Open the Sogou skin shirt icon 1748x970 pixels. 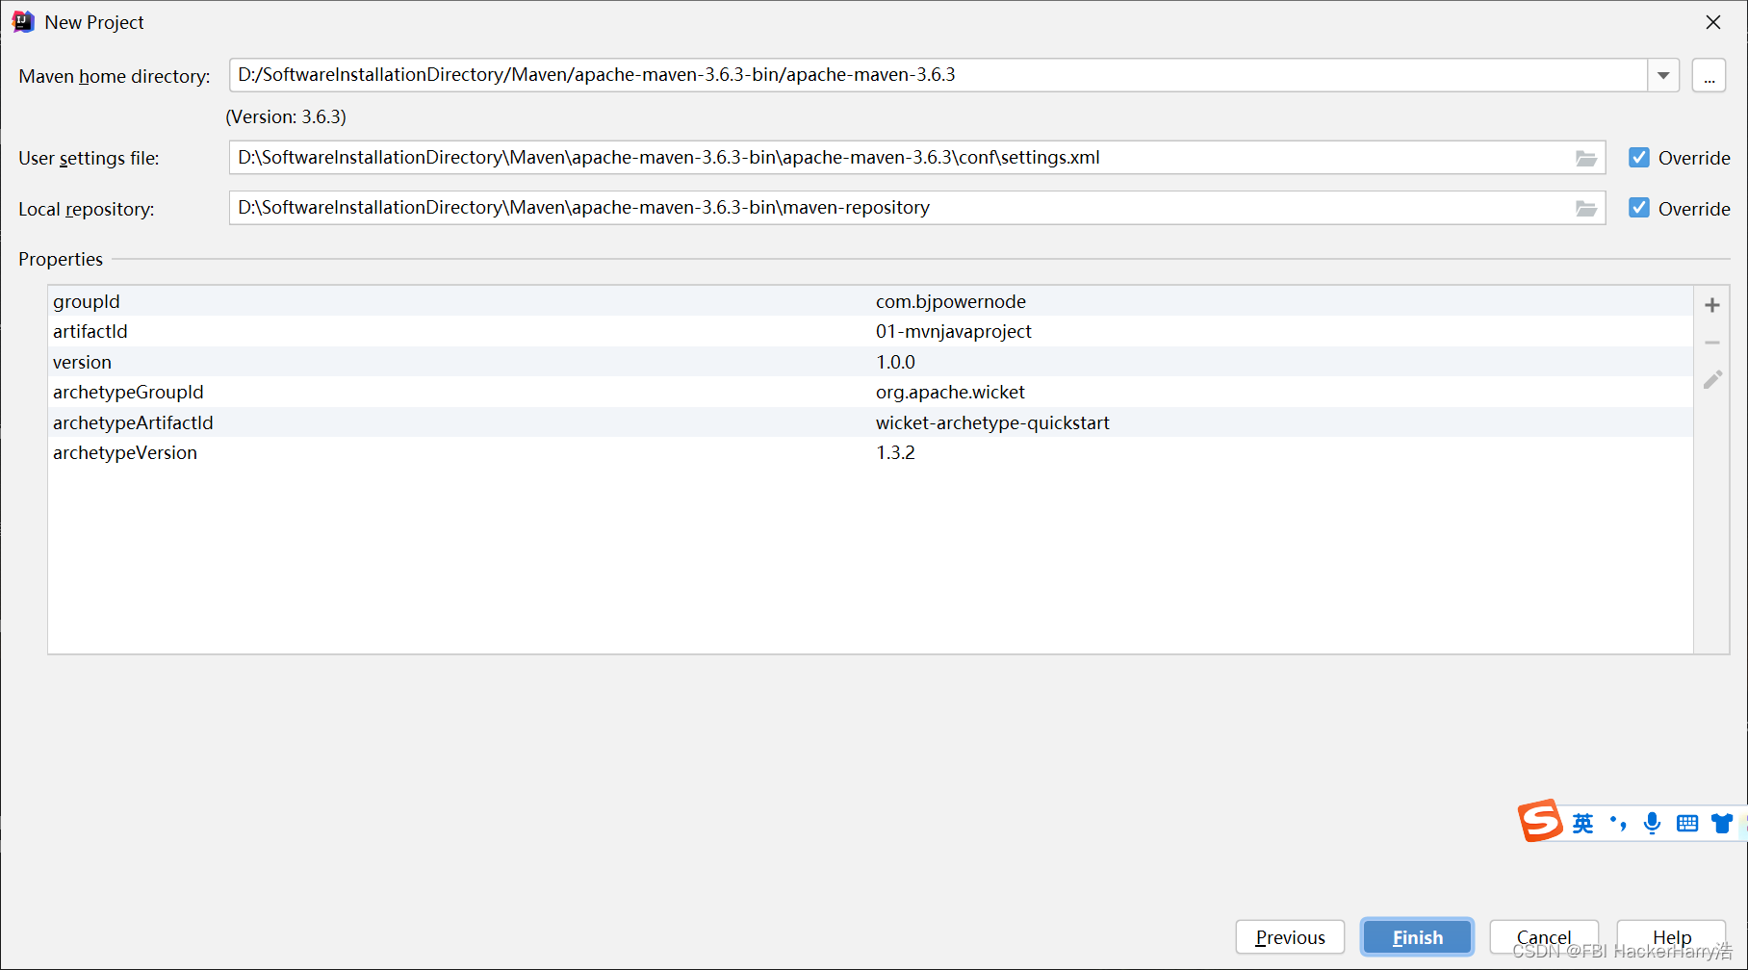tap(1722, 823)
